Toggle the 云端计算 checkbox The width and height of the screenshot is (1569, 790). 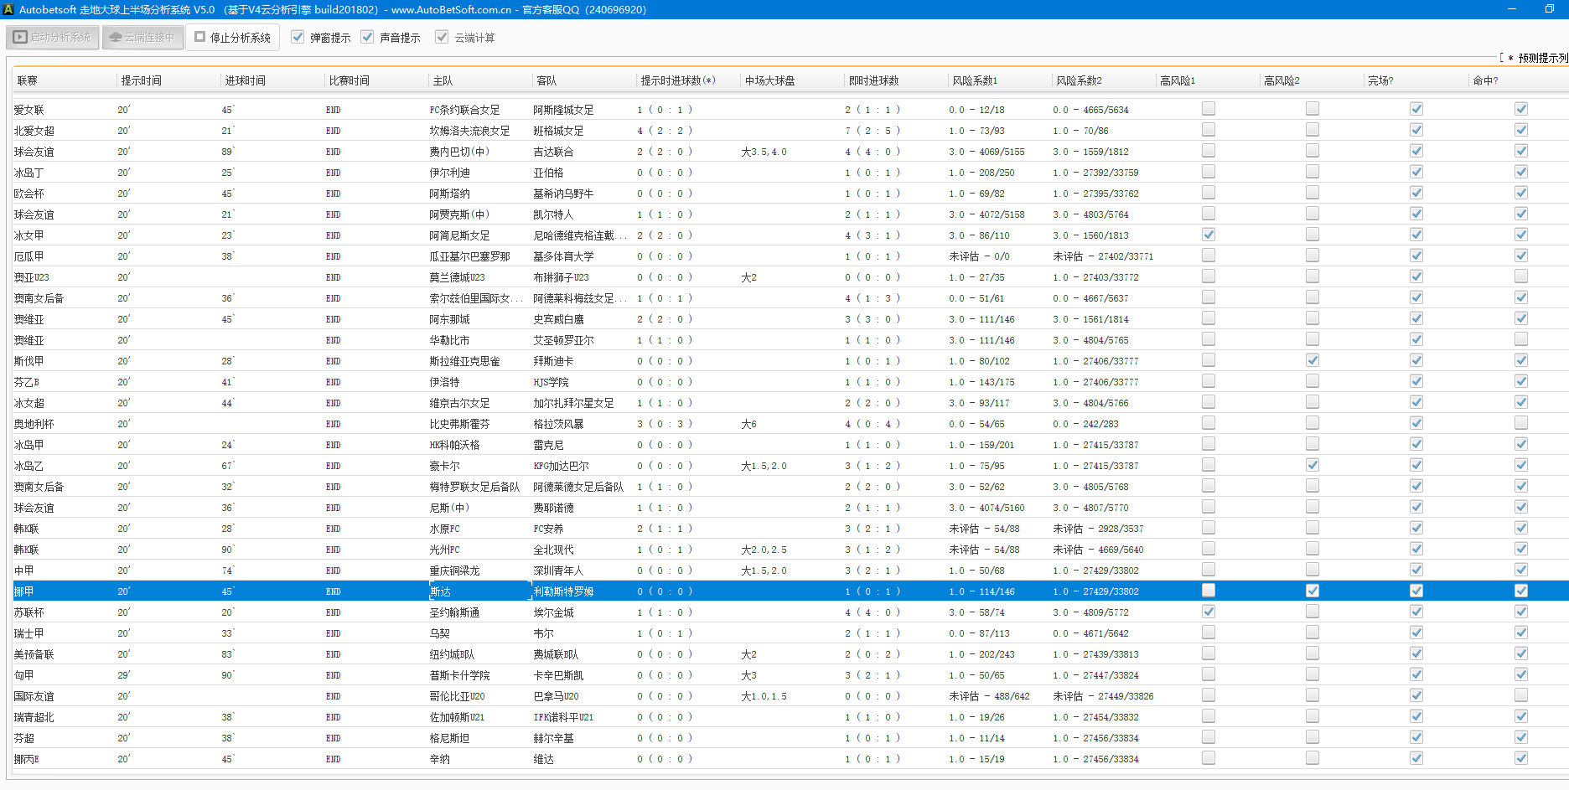pos(442,38)
